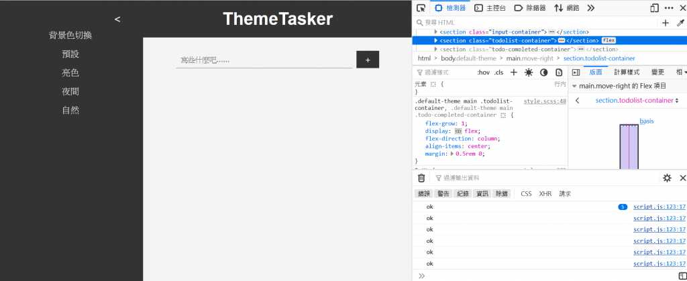Toggle the 錯誤 console filter
This screenshot has height=281, width=687.
point(424,193)
